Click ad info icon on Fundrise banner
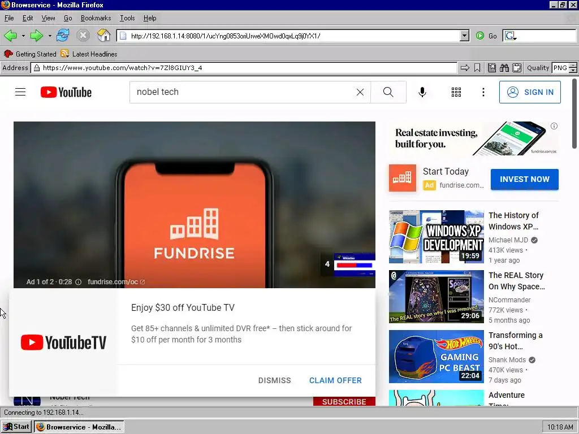The width and height of the screenshot is (579, 434). click(554, 126)
